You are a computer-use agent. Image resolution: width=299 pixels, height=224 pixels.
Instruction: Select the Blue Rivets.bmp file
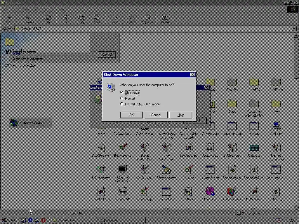(x=166, y=152)
